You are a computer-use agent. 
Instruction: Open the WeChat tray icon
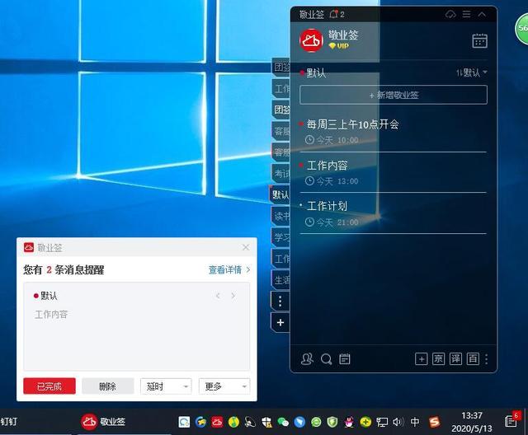283,422
